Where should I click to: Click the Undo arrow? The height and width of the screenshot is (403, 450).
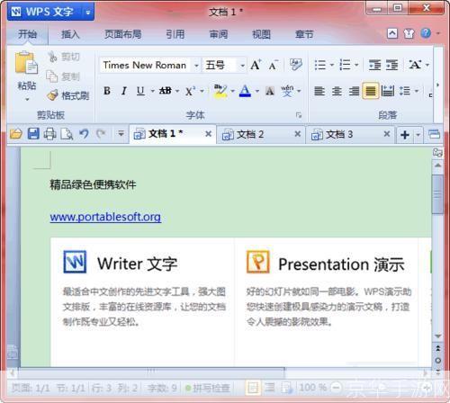(x=84, y=134)
